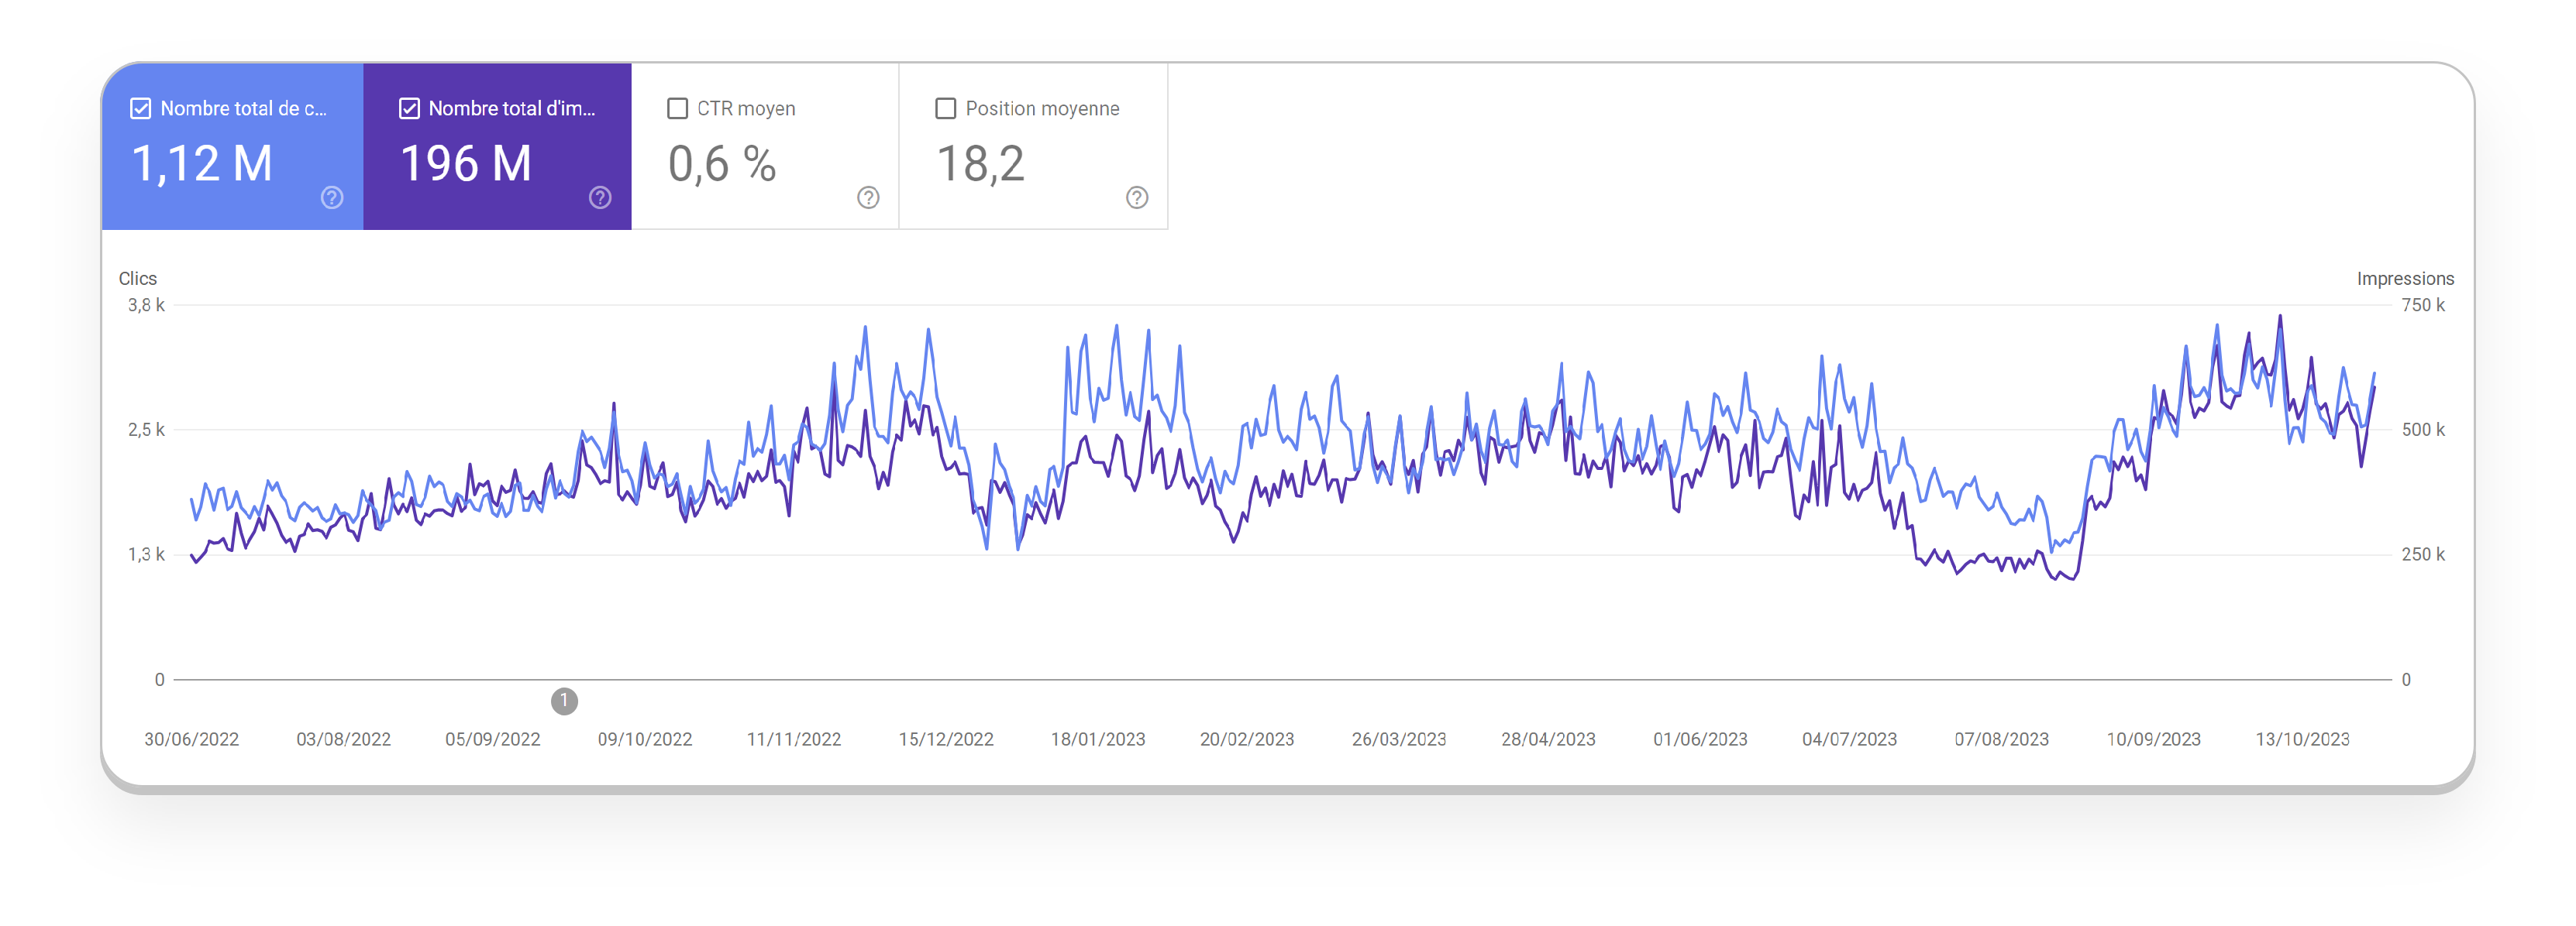
Task: Click the Clics axis title
Action: 138,279
